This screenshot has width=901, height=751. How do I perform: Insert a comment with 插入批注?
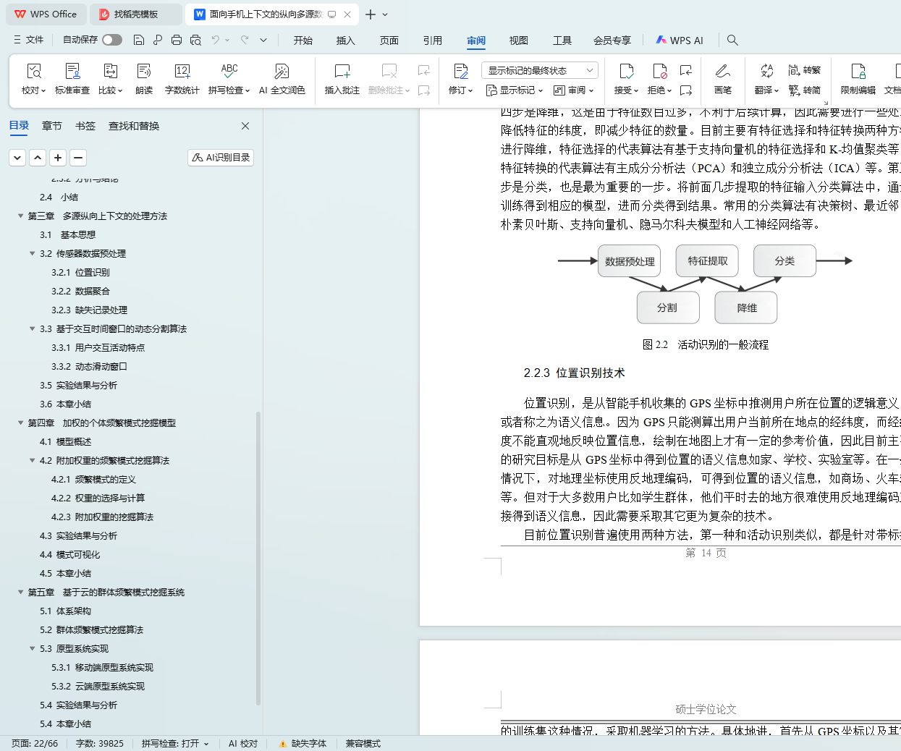pos(342,79)
